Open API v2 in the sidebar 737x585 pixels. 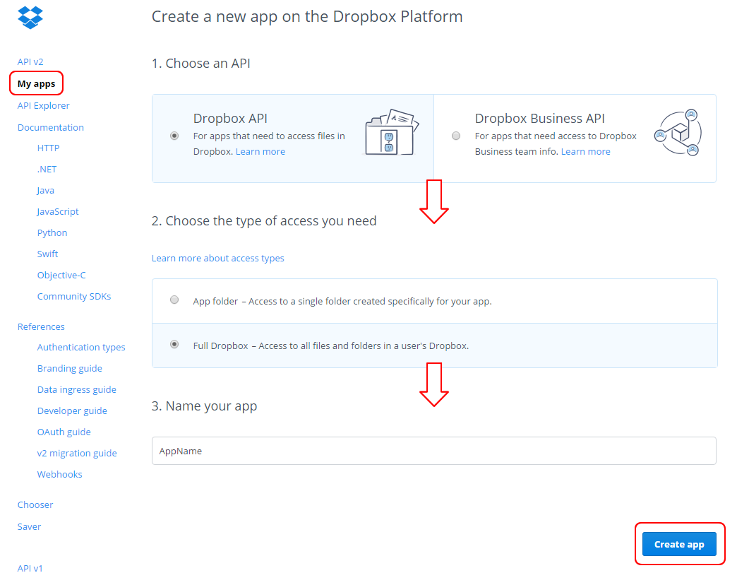click(x=30, y=61)
